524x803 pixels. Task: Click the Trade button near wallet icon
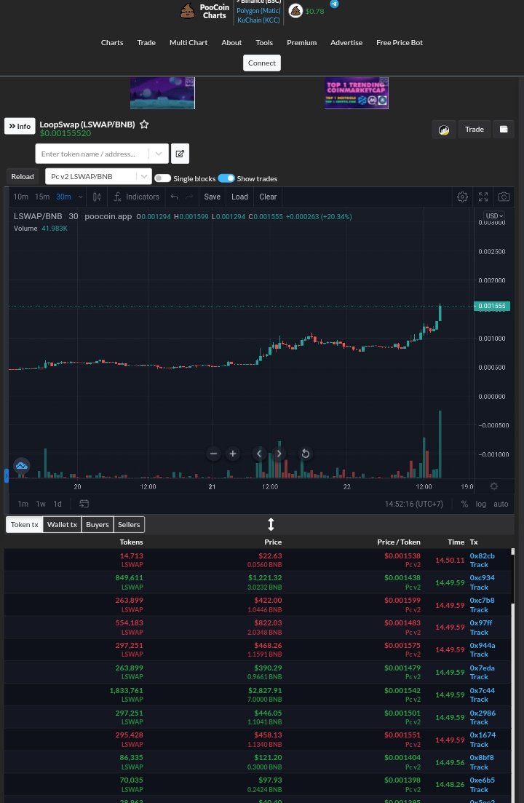475,129
